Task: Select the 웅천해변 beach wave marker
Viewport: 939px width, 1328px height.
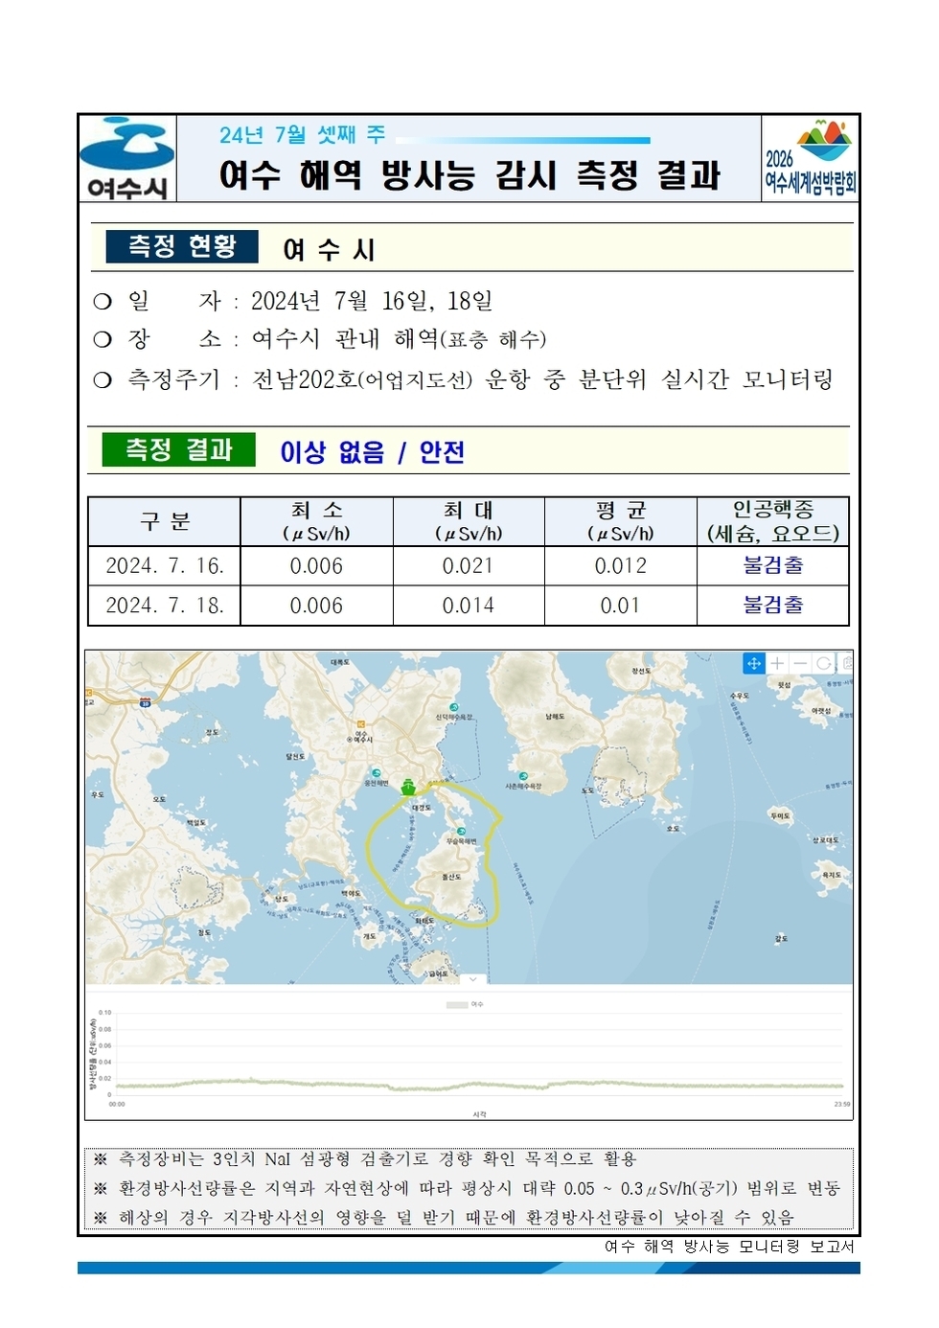Action: click(377, 772)
